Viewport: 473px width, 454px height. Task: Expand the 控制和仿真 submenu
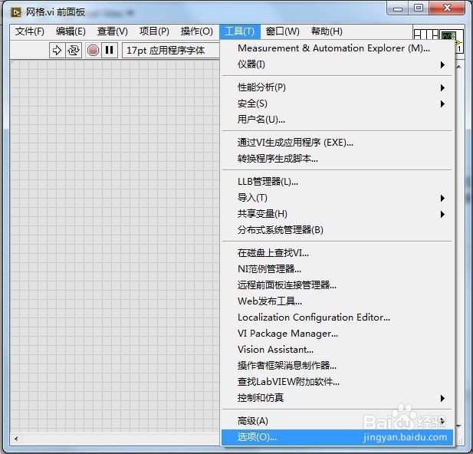(x=337, y=398)
